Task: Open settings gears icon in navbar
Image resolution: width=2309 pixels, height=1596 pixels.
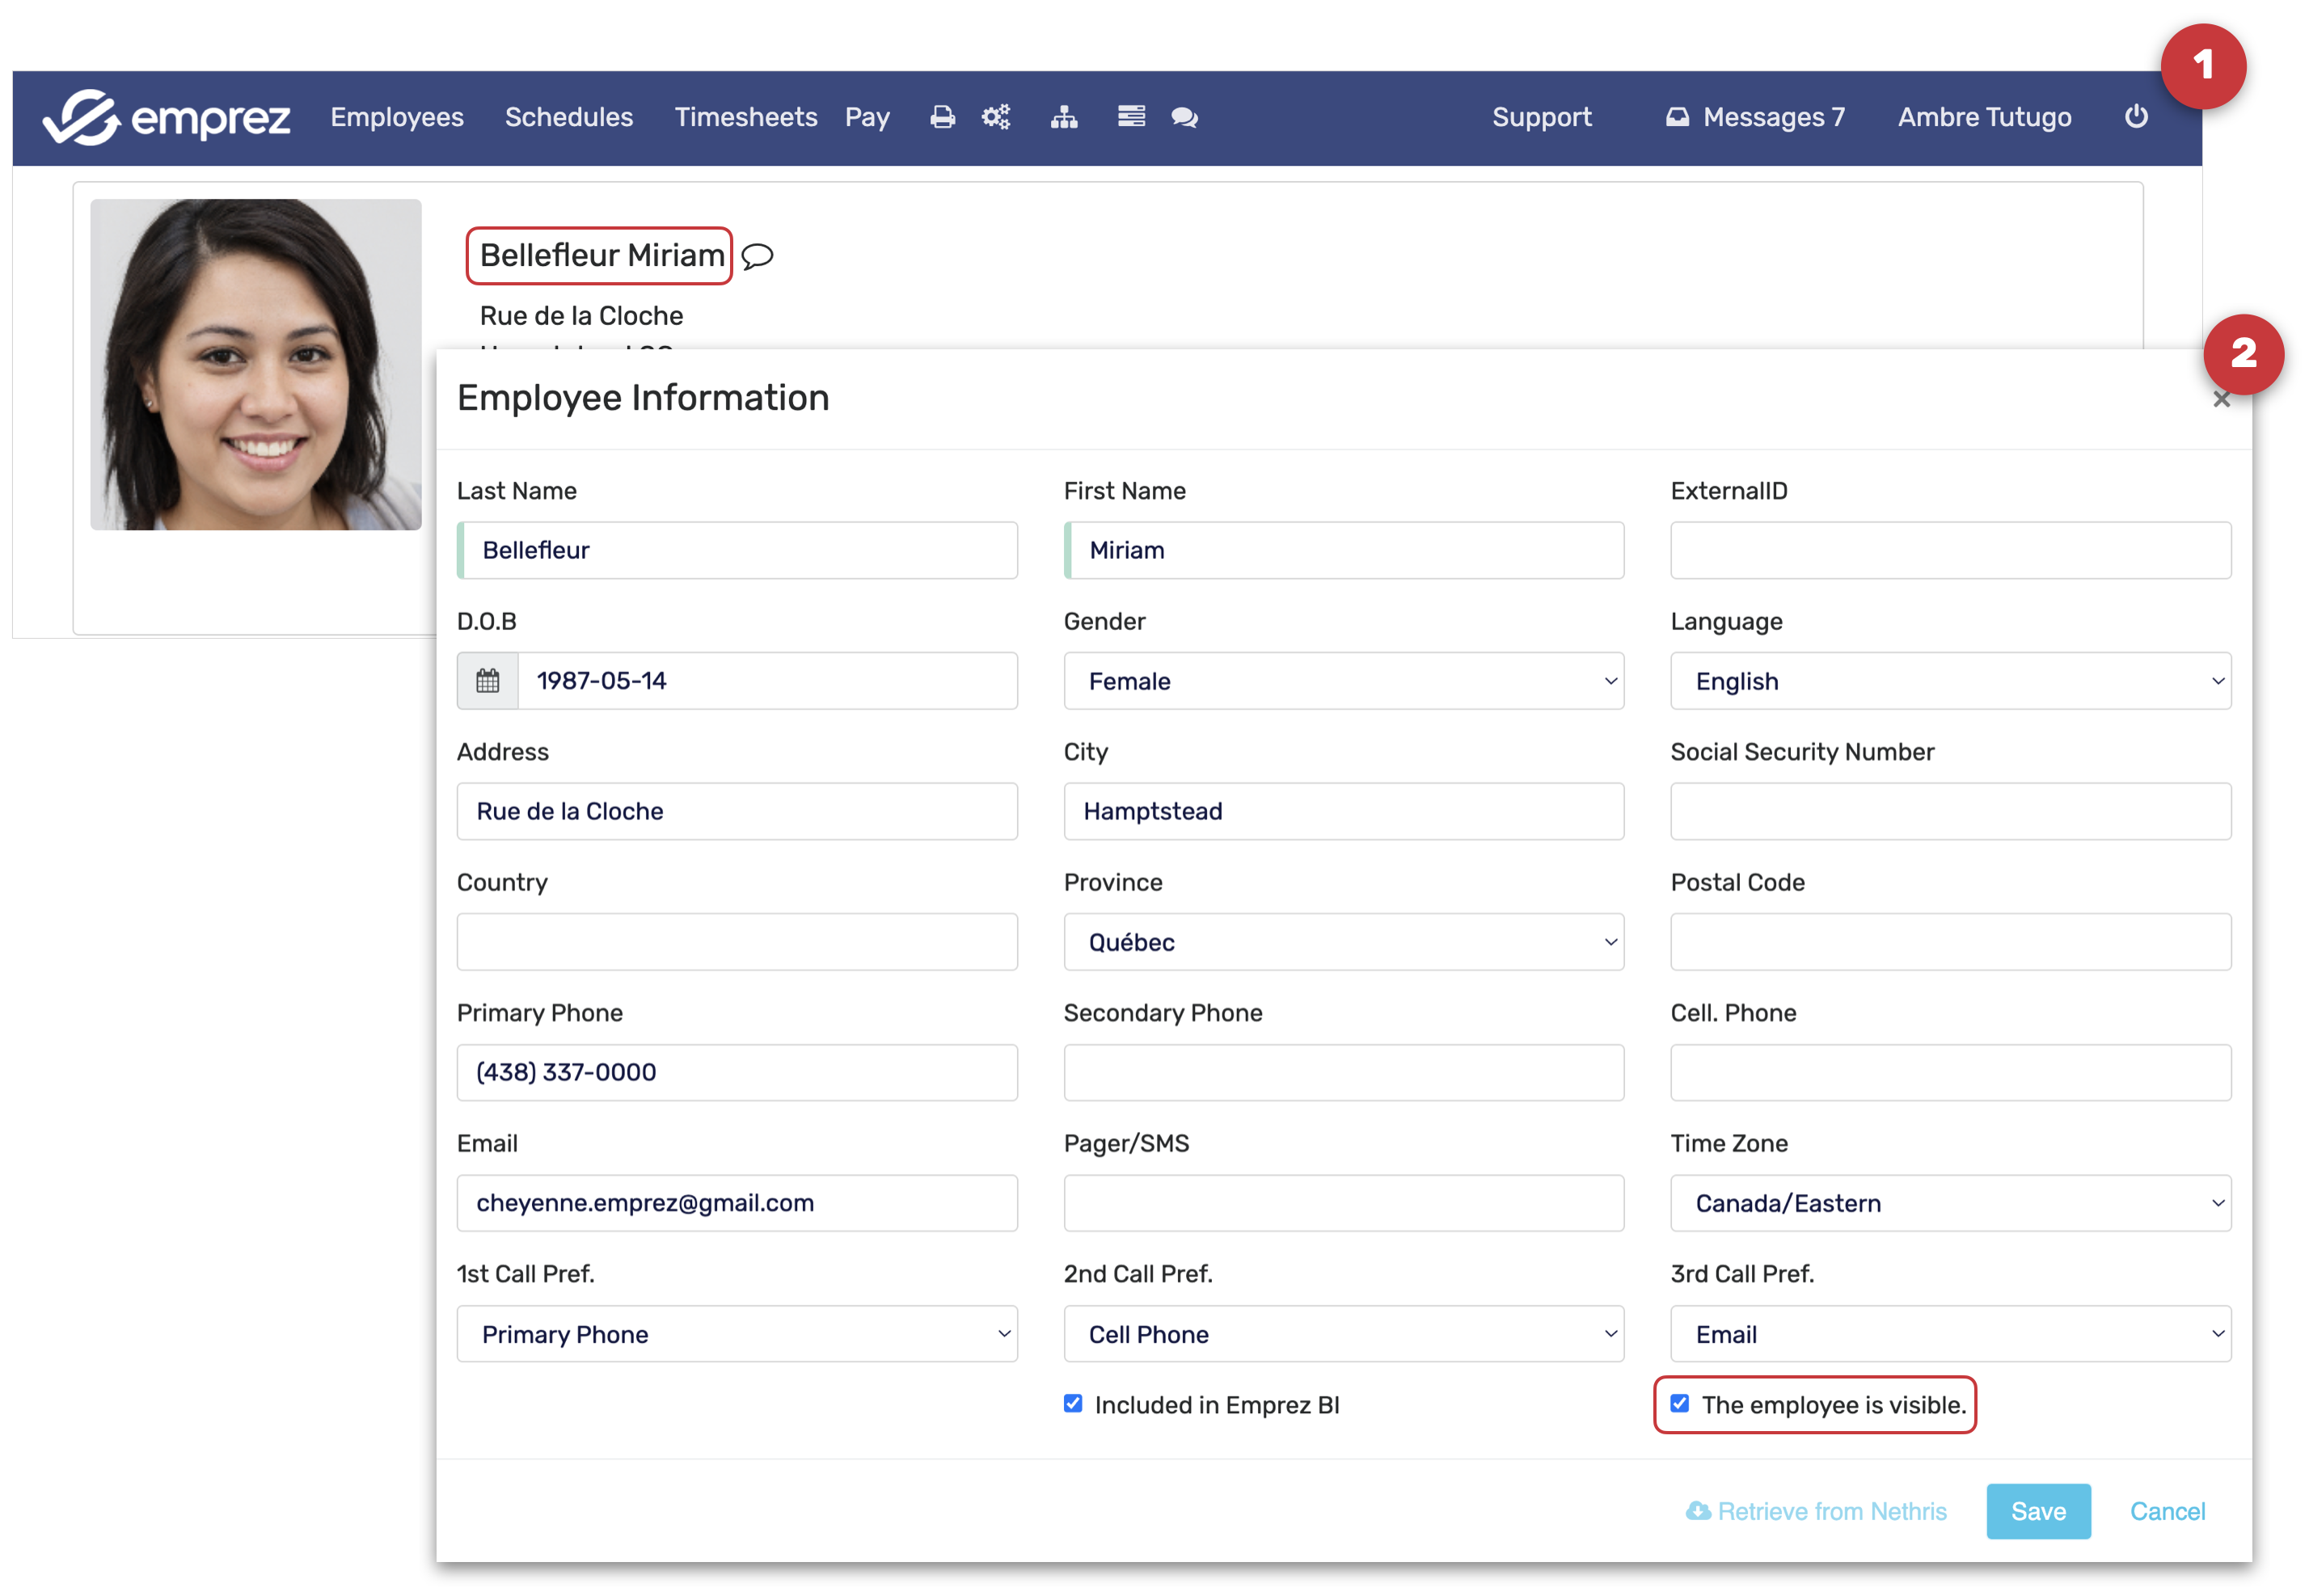Action: (x=995, y=117)
